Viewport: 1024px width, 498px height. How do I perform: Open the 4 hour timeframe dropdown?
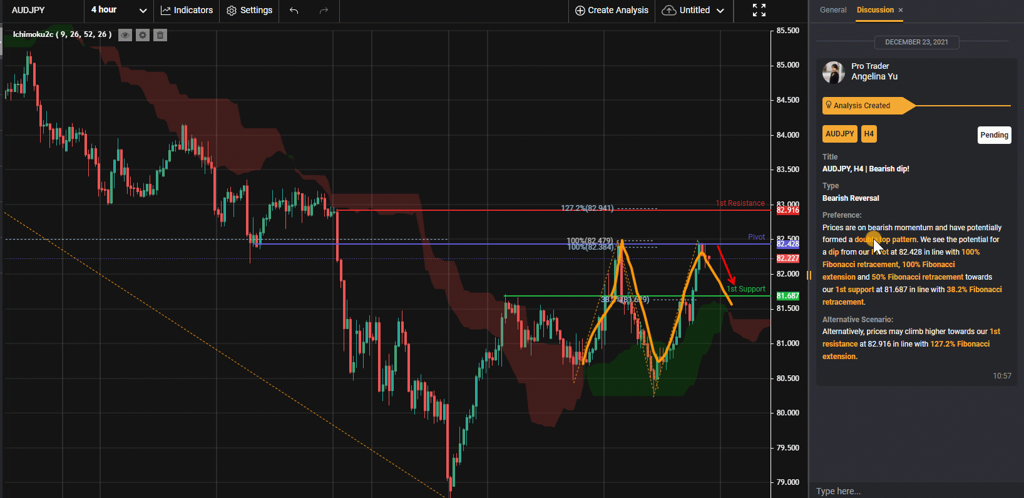118,10
